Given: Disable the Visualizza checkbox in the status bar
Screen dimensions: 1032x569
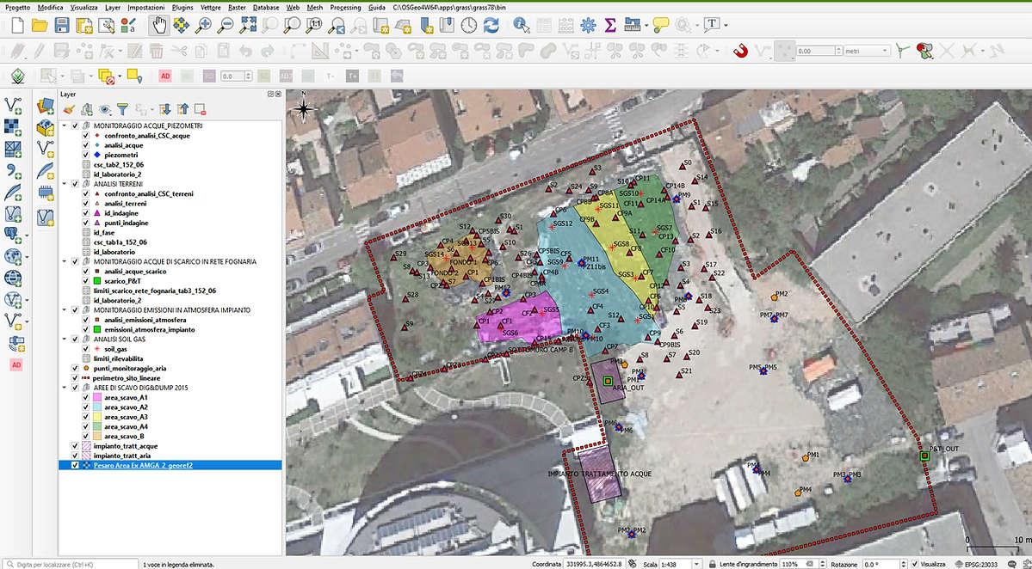Looking at the screenshot, I should [916, 564].
